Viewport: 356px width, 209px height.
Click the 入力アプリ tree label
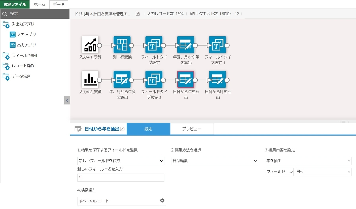pyautogui.click(x=26, y=35)
